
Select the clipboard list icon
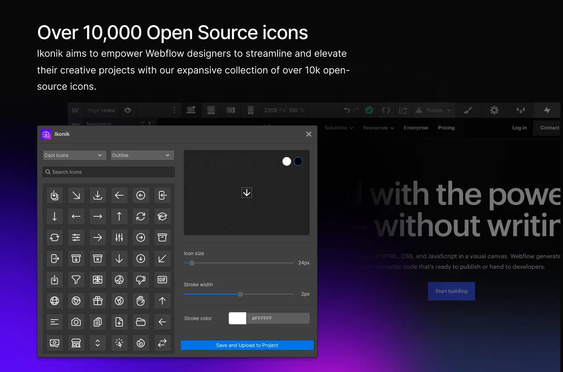click(x=98, y=322)
